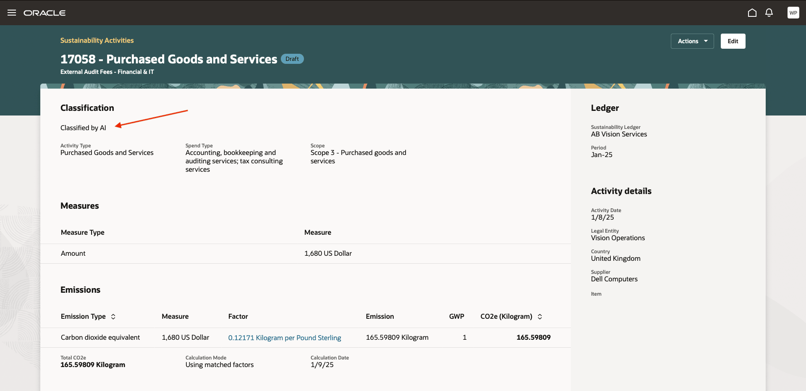Screen dimensions: 806x391
Task: Click the Oracle logo
Action: 44,13
